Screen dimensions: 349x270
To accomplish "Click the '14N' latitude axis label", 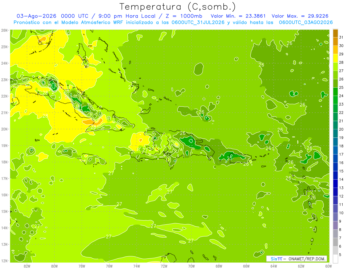I will pyautogui.click(x=4, y=228).
